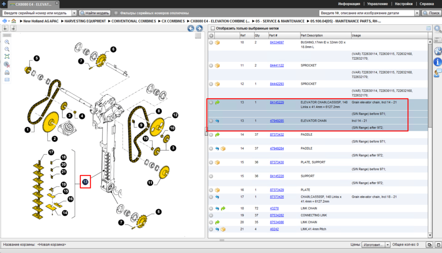Click the large magnifier in right sidebar

[x=438, y=29]
